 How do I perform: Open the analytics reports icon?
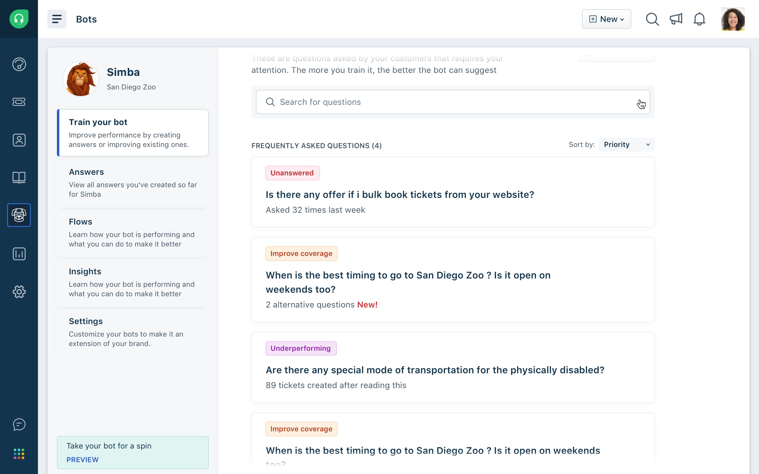(19, 254)
